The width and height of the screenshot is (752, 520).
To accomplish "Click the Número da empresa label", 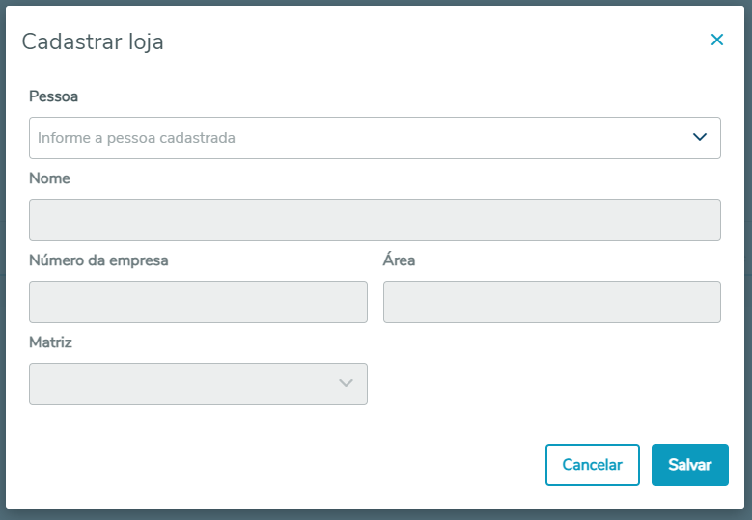I will point(98,260).
